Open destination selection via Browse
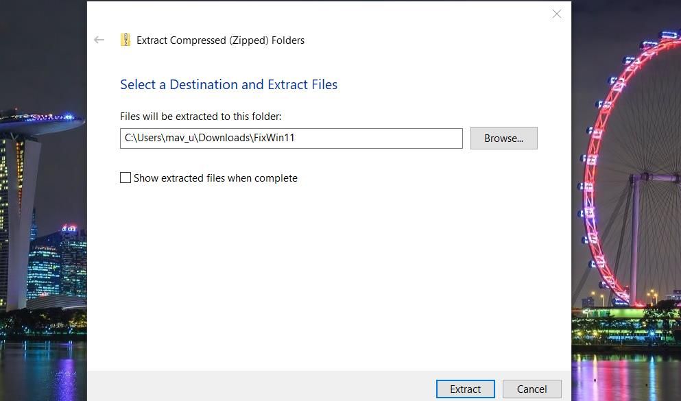This screenshot has height=401, width=681. 503,138
